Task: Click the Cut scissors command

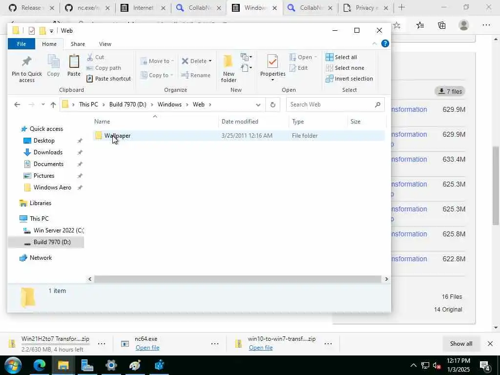Action: (95, 57)
